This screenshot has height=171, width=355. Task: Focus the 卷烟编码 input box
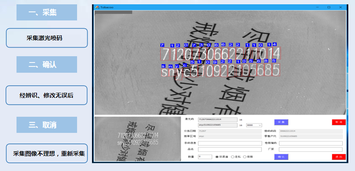(x=311, y=143)
